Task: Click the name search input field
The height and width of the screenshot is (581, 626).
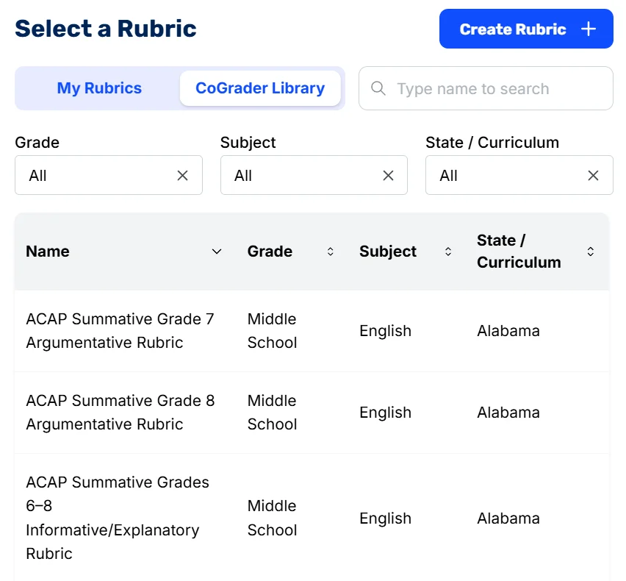Action: (x=485, y=88)
